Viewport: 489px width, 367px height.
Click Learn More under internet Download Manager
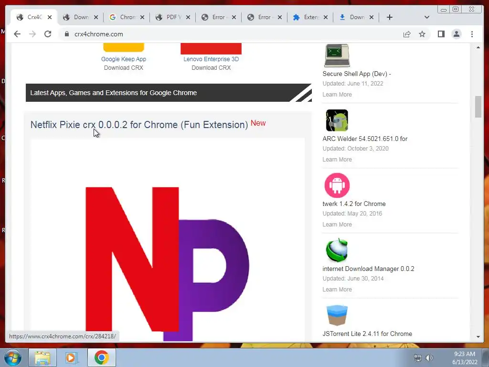[337, 289]
